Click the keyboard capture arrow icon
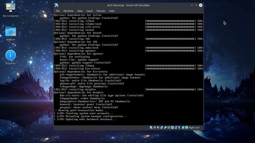Viewport: 255px width, 143px height. [186, 128]
